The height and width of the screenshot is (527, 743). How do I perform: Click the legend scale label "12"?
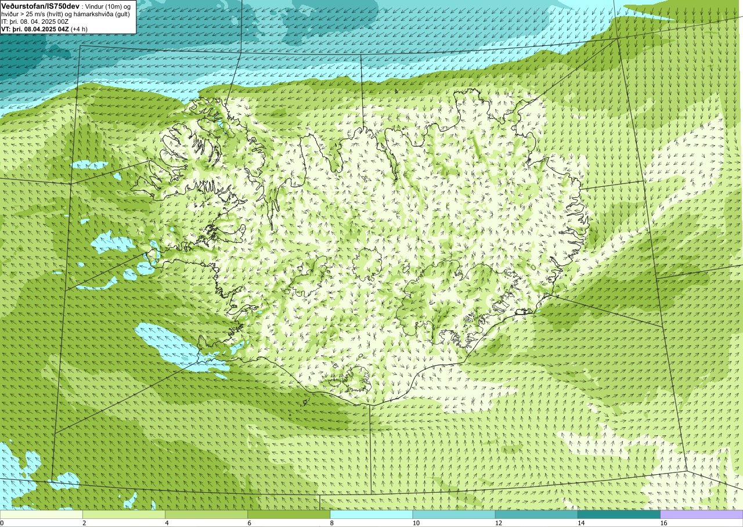pos(499,523)
